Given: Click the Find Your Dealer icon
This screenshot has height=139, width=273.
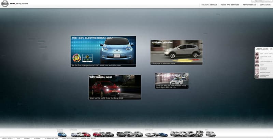Looking at the screenshot, I should click(257, 61).
